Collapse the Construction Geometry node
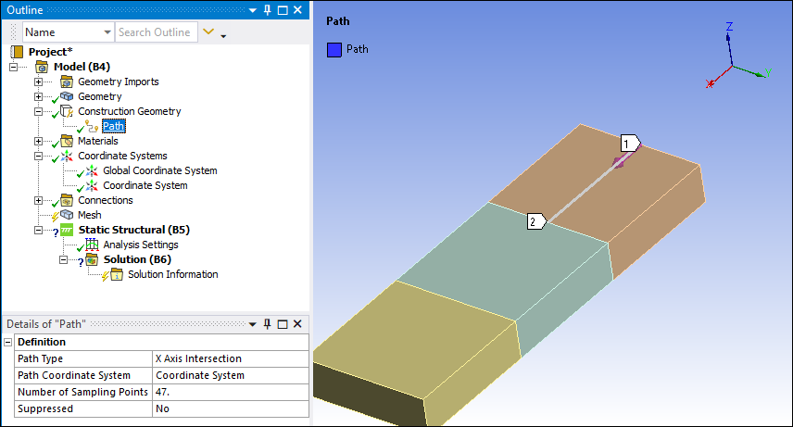The height and width of the screenshot is (427, 793). (38, 111)
